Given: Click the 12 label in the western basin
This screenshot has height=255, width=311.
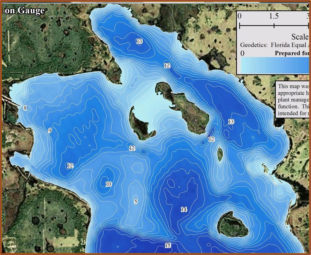Looking at the screenshot, I should click(x=70, y=166).
